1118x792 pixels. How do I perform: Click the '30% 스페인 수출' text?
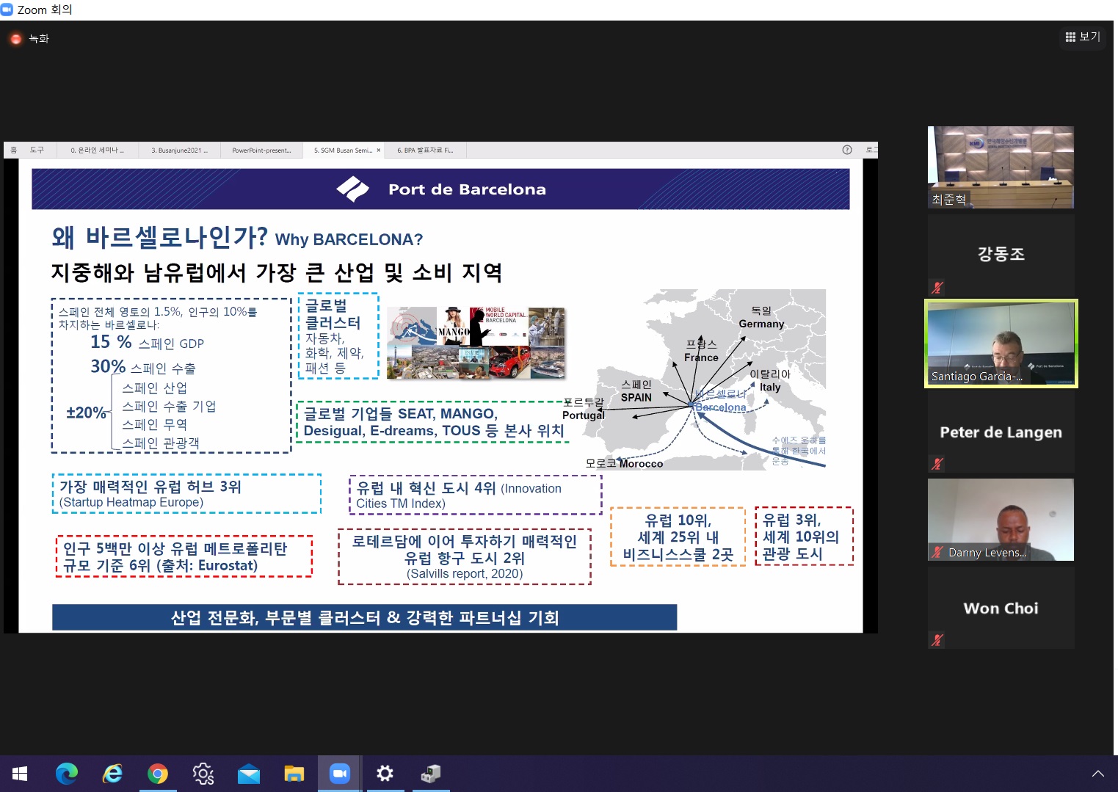point(142,367)
